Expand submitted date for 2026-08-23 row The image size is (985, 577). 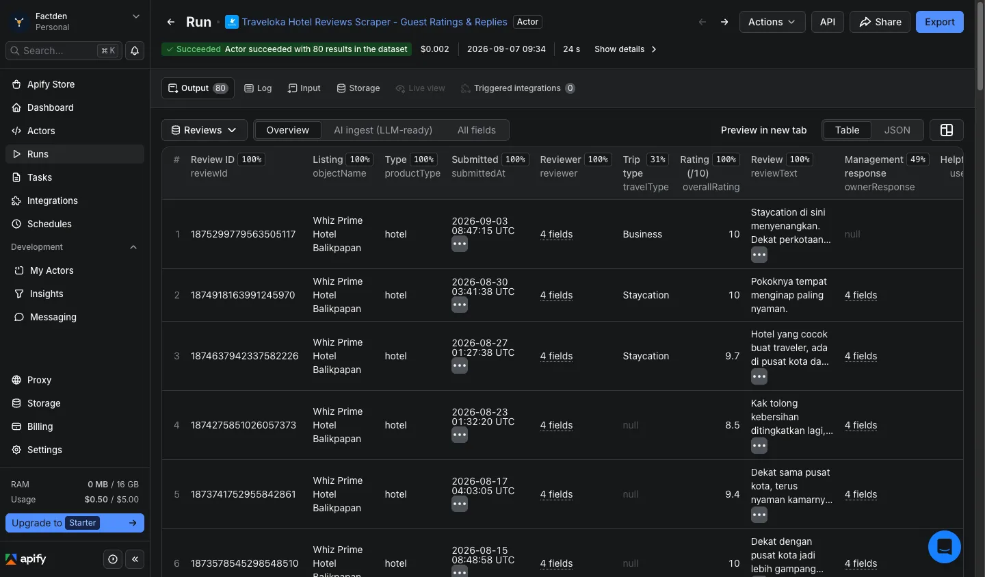click(x=460, y=435)
